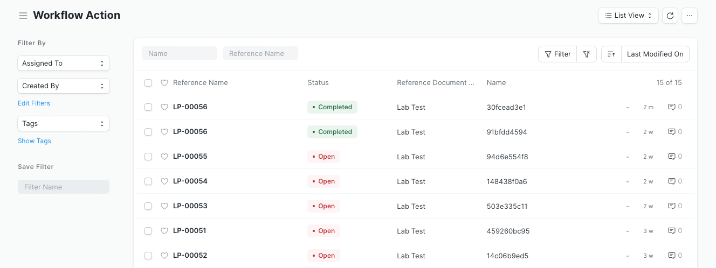Select the checkbox for LP-00054
Image resolution: width=716 pixels, height=268 pixels.
coord(148,181)
